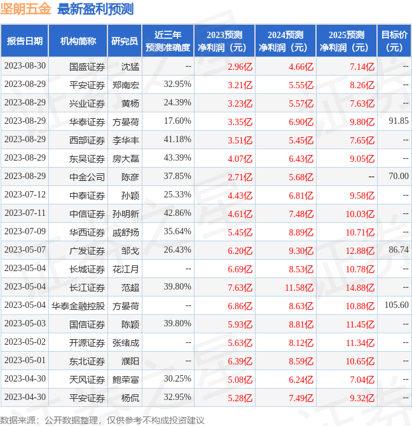Click 华泰金融控股 institution cell
Viewport: 412px width, 426px height.
pos(78,306)
